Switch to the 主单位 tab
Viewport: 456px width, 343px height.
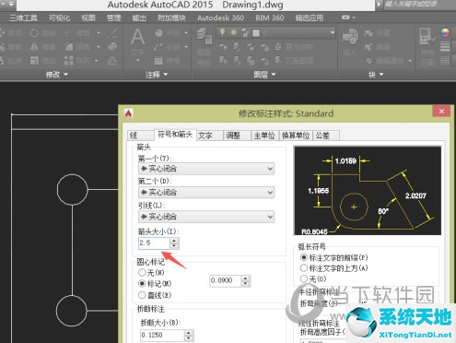[264, 136]
